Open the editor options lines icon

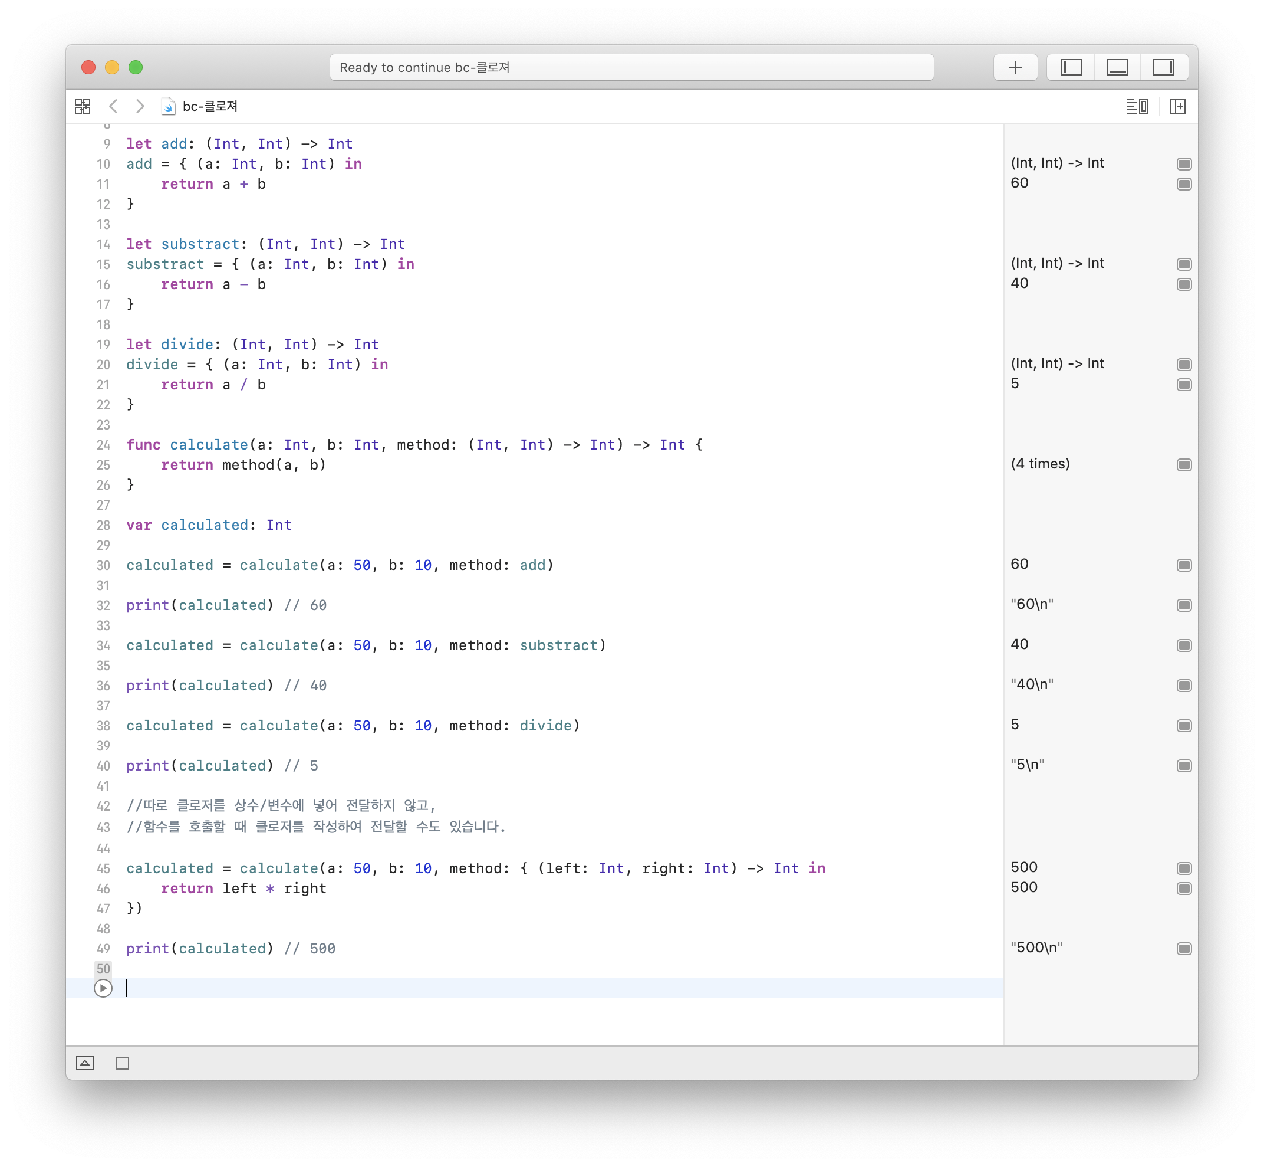1137,106
